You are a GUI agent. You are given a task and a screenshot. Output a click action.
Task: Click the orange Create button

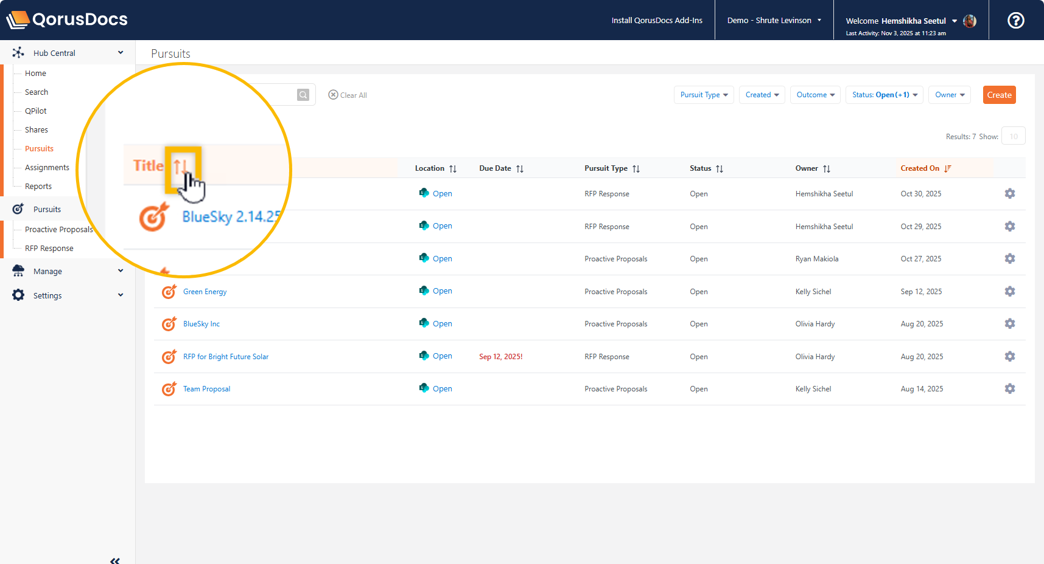[x=999, y=95]
